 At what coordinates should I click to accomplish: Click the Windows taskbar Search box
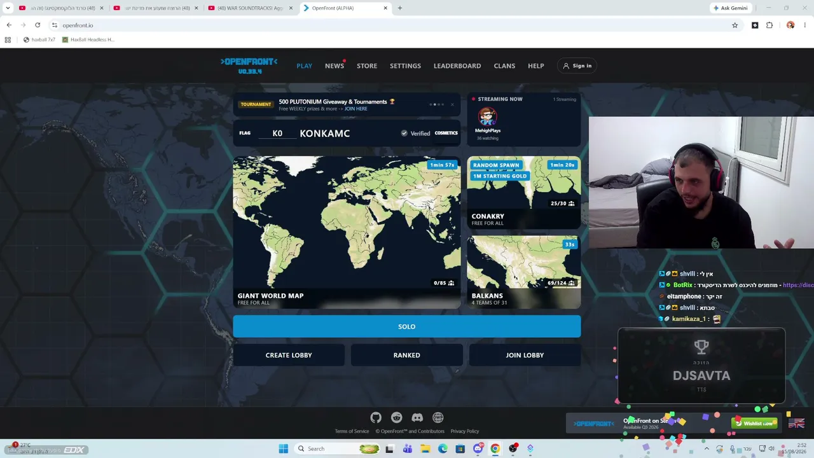(x=338, y=448)
